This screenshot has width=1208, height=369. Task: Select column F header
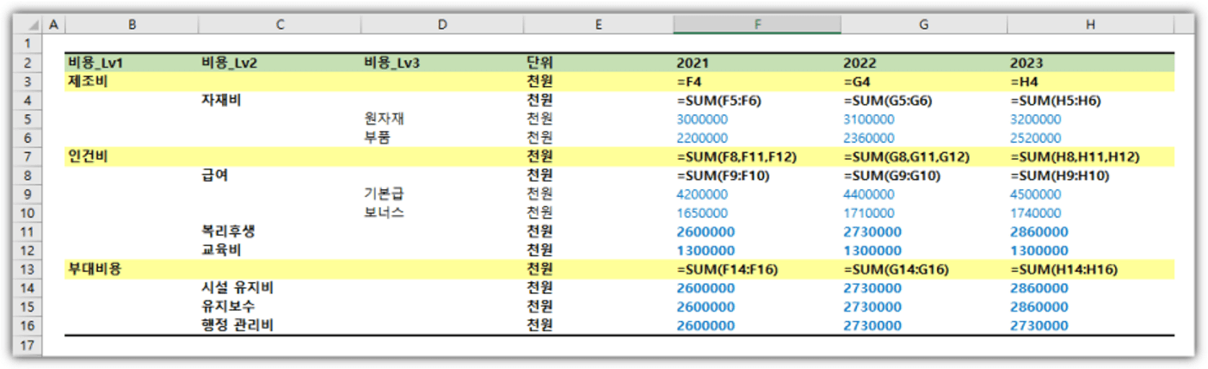tap(757, 25)
